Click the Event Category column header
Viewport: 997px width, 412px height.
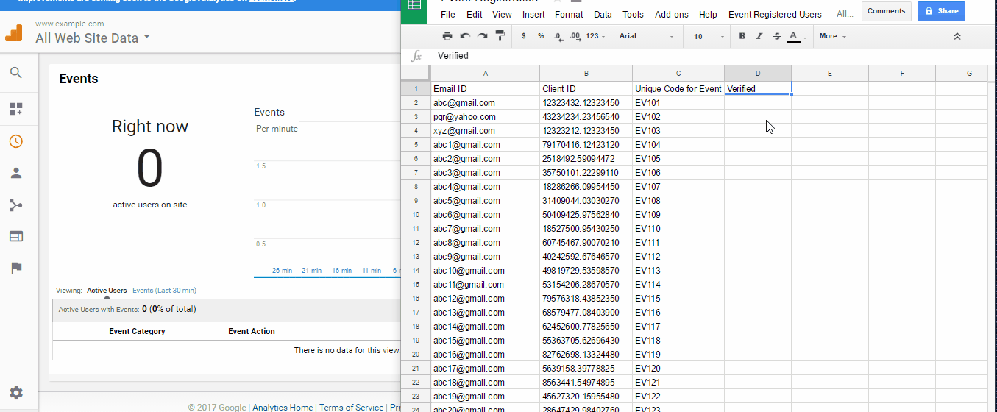point(137,331)
